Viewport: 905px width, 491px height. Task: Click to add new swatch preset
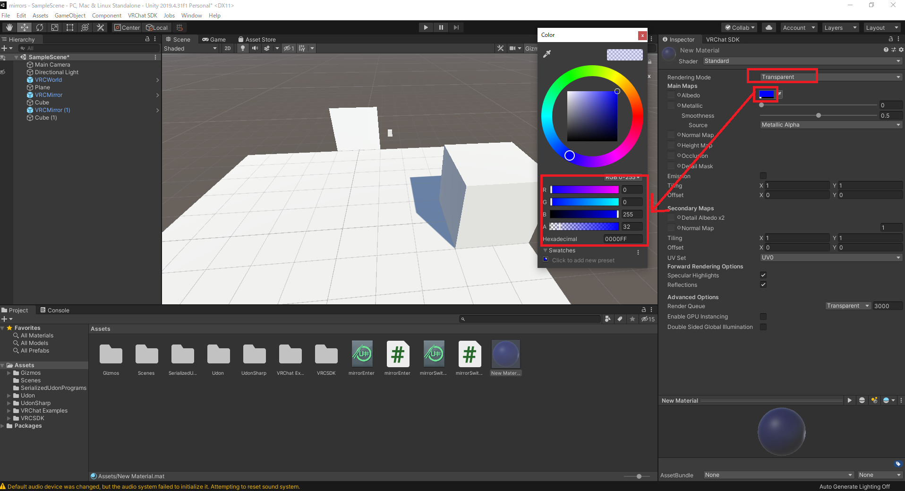[x=583, y=260]
